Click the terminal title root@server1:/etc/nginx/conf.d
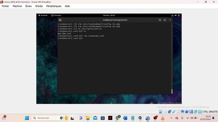218x122 pixels. (115, 20)
